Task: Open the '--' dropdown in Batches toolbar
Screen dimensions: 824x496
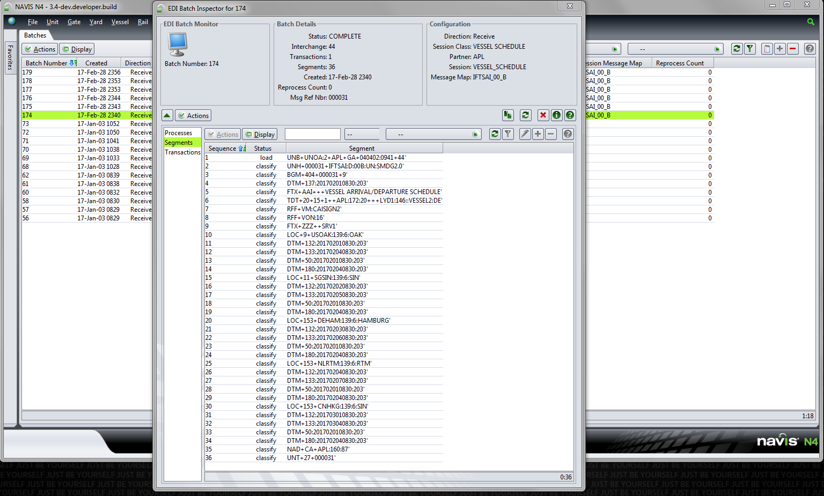Action: click(675, 49)
